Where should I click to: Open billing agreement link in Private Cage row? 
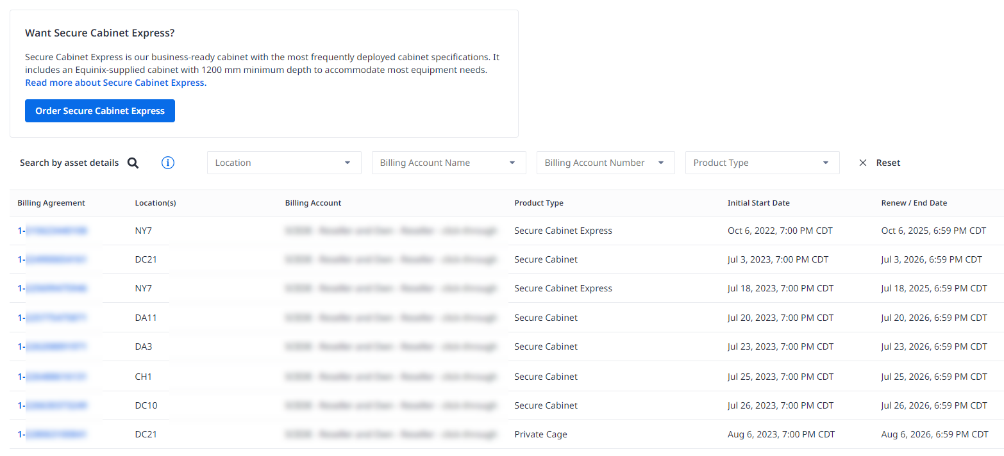tap(53, 434)
